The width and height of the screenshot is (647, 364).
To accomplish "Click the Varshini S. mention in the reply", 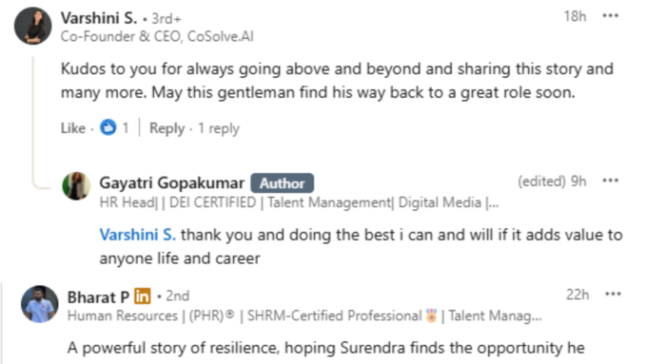I will coord(137,235).
